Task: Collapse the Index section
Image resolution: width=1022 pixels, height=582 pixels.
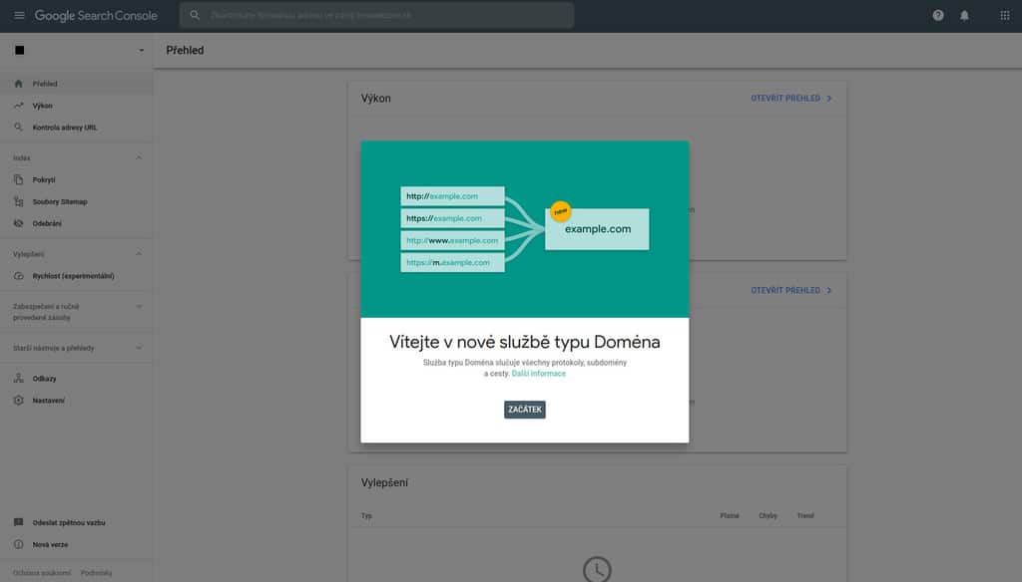Action: [x=139, y=157]
